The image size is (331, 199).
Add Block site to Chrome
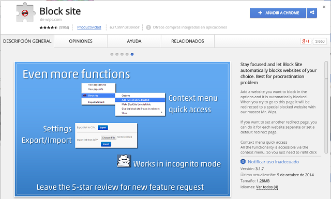[x=278, y=12]
